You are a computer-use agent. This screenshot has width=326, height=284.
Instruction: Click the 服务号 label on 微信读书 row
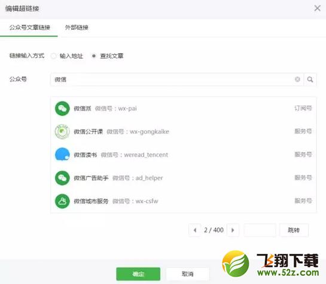tap(303, 155)
